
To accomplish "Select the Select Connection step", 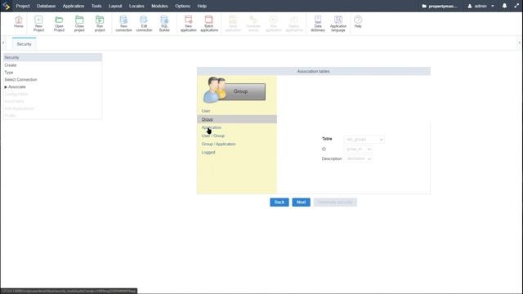I will (20, 80).
